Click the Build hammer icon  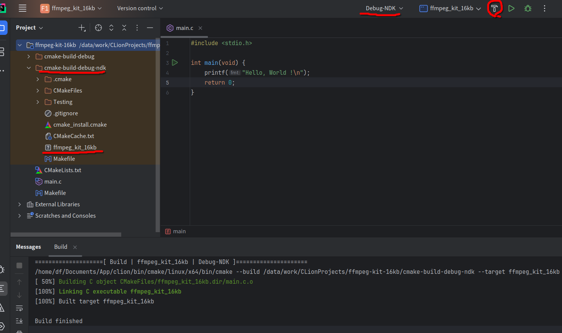coord(494,8)
